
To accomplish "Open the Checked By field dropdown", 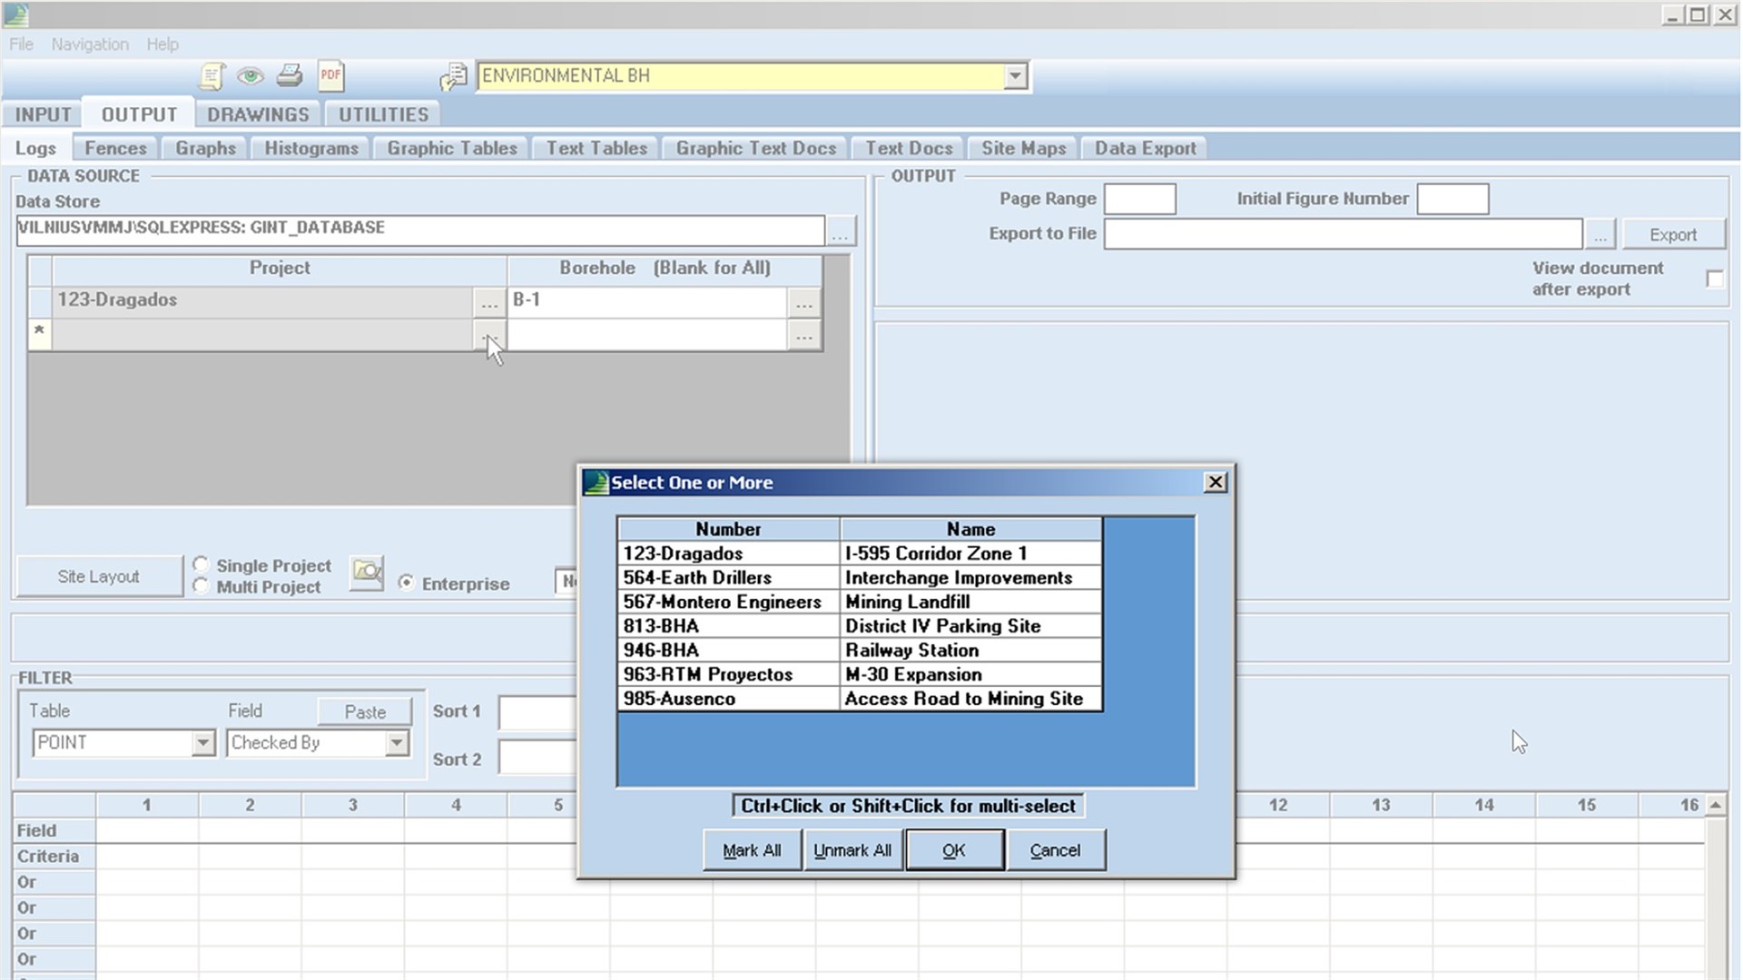I will (x=397, y=743).
